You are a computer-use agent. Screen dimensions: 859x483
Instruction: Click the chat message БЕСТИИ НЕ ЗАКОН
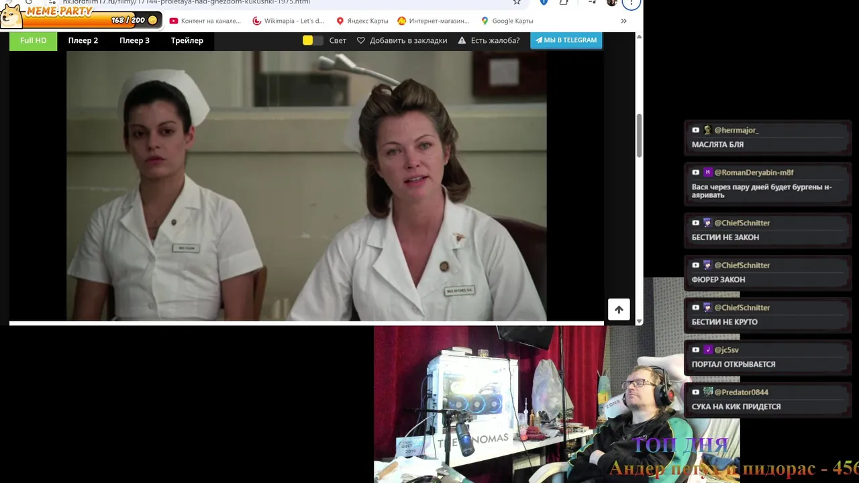tap(725, 237)
